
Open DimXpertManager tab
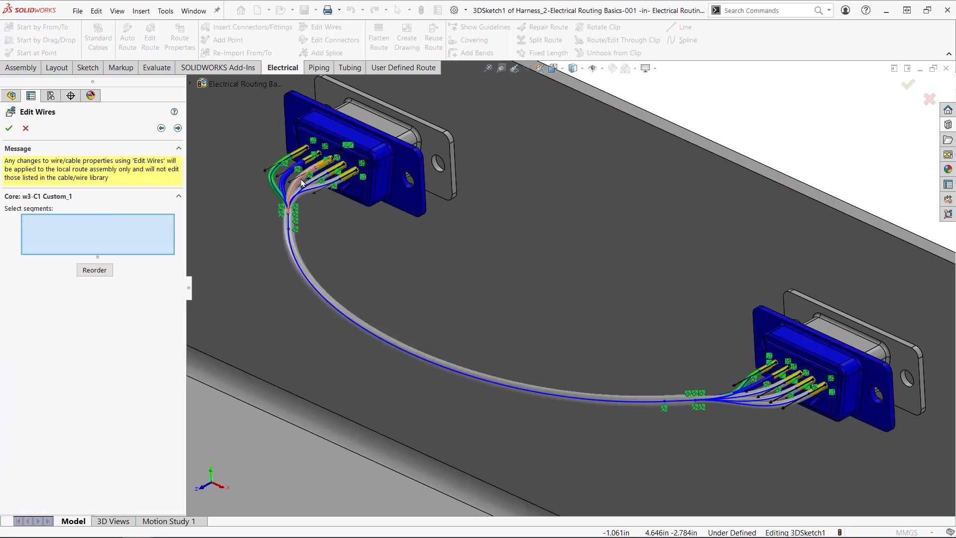[71, 96]
